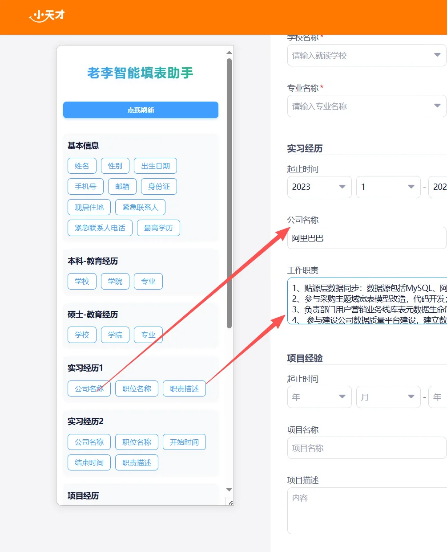Screen dimensions: 447x552
Task: Open the internship end year dropdown
Action: 438,187
